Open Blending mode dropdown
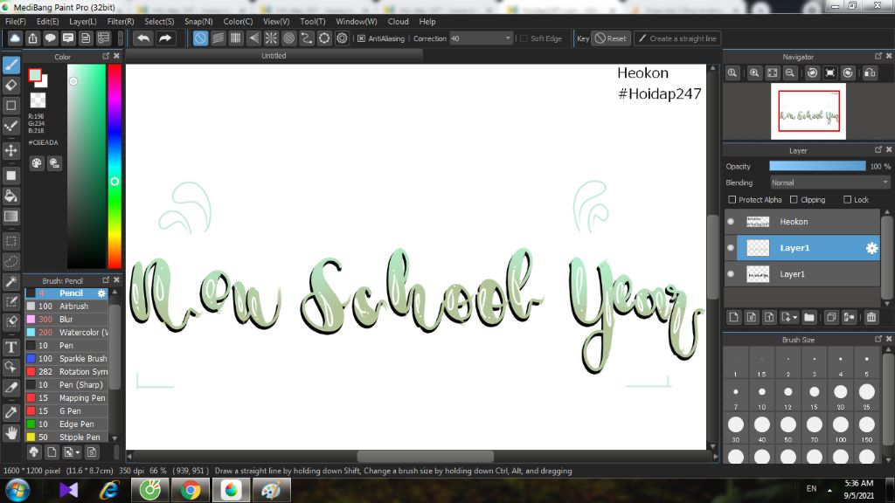 click(x=830, y=183)
